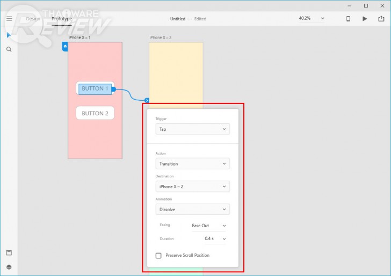The height and width of the screenshot is (276, 391).
Task: Open the hamburger main menu
Action: pos(9,19)
